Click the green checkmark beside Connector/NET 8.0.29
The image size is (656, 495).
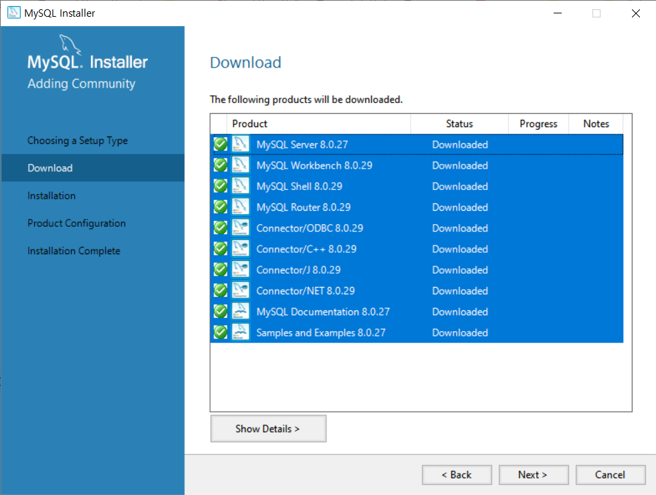pos(221,291)
